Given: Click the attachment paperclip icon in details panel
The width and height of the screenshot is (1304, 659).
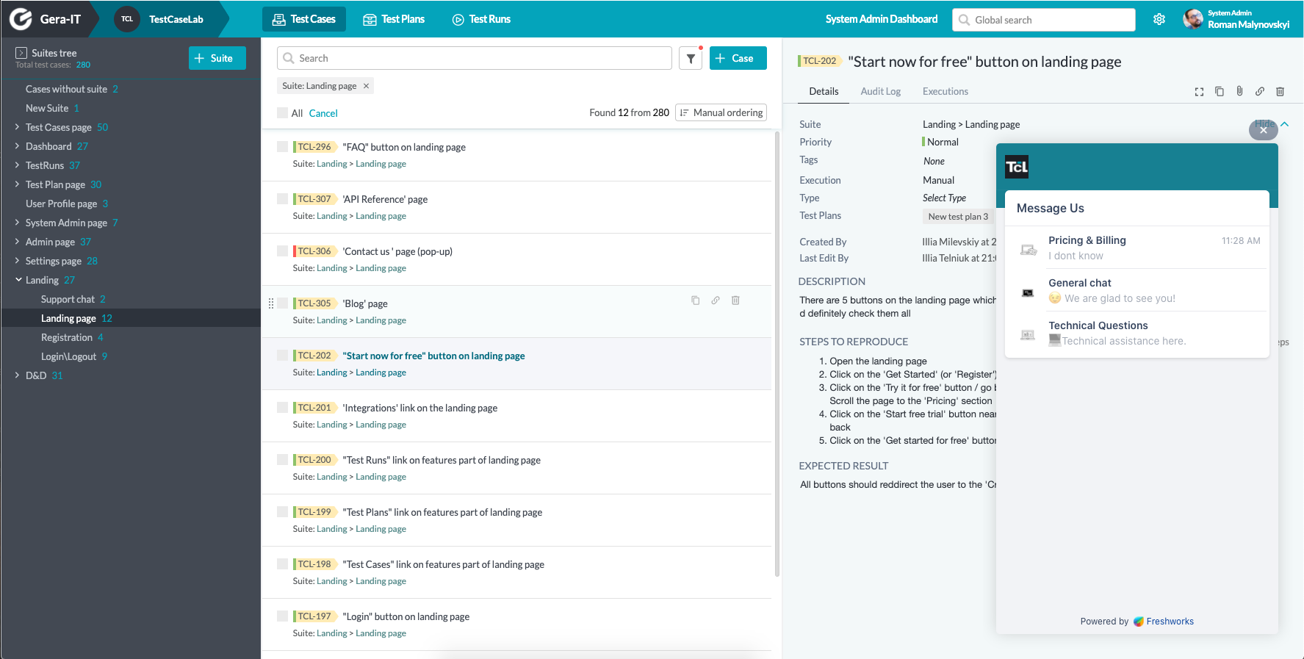Looking at the screenshot, I should (1239, 91).
